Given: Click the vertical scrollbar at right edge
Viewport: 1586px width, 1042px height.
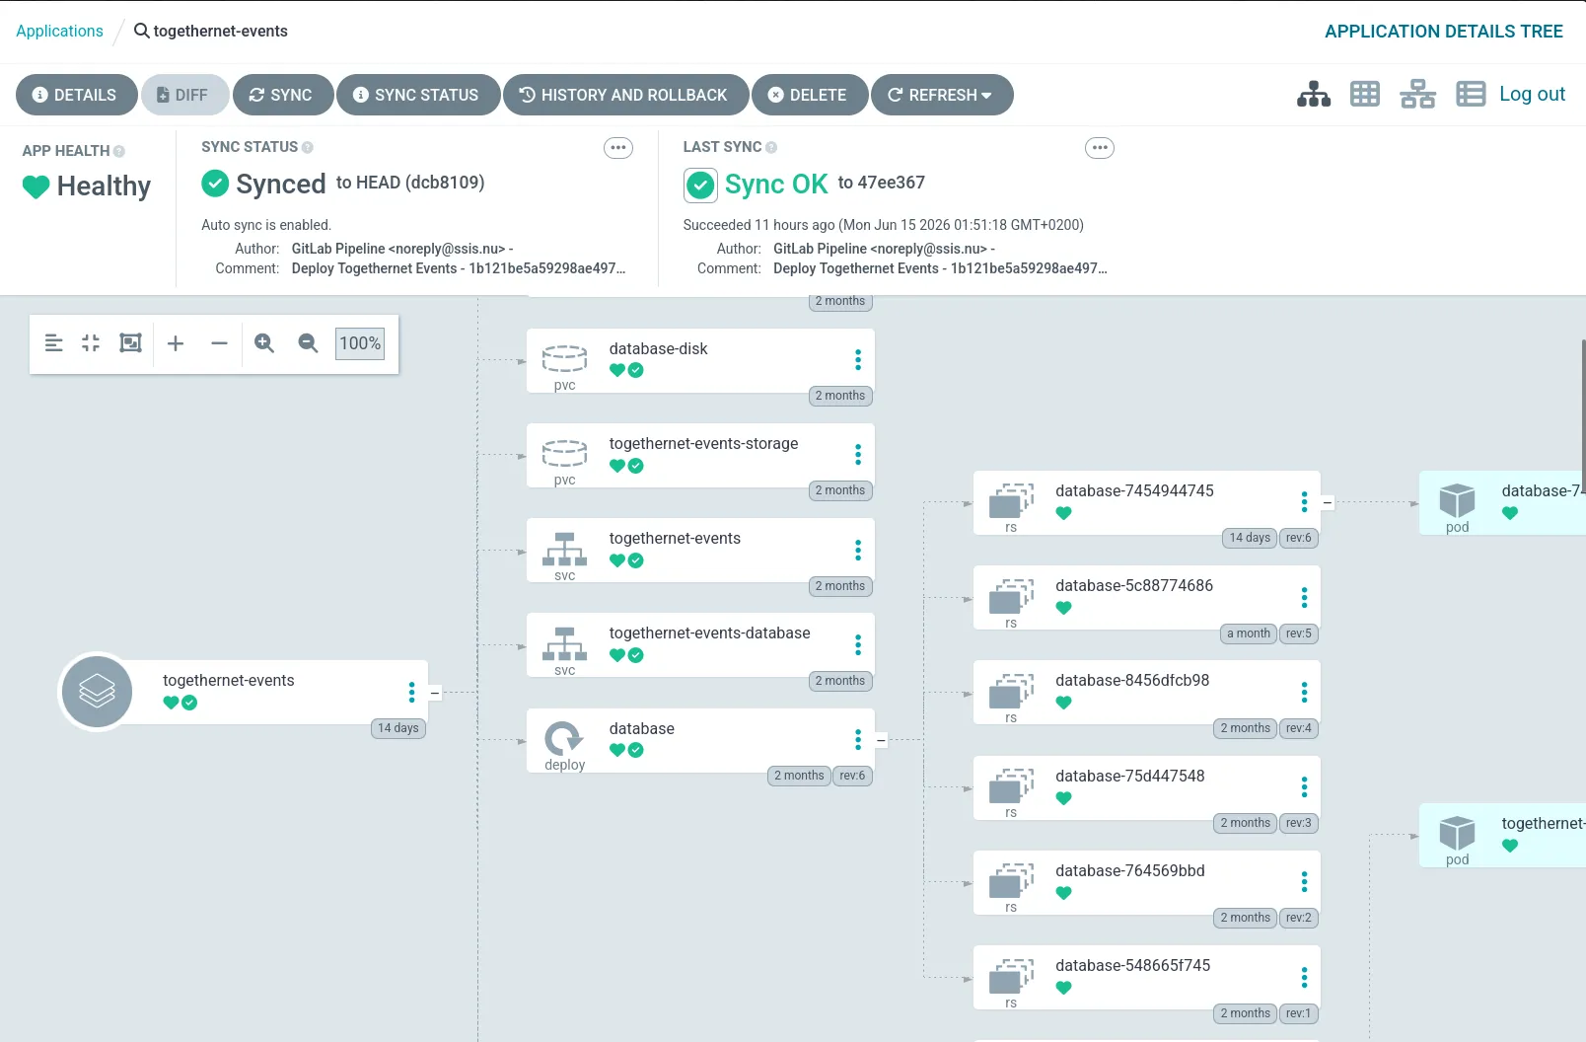Looking at the screenshot, I should tap(1582, 414).
